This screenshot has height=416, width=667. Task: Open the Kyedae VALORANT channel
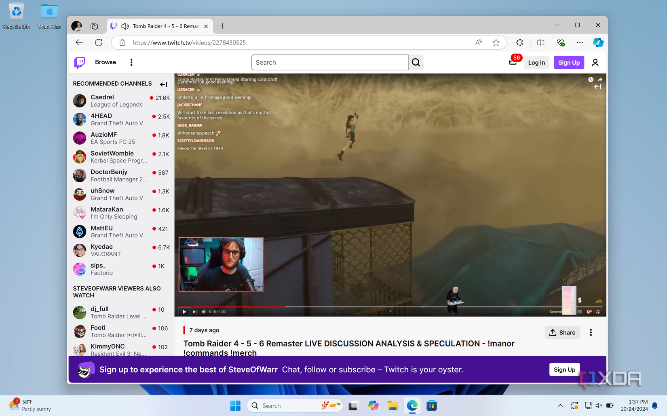(121, 250)
